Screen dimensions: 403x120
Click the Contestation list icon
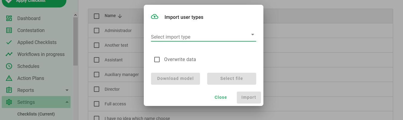coord(9,30)
